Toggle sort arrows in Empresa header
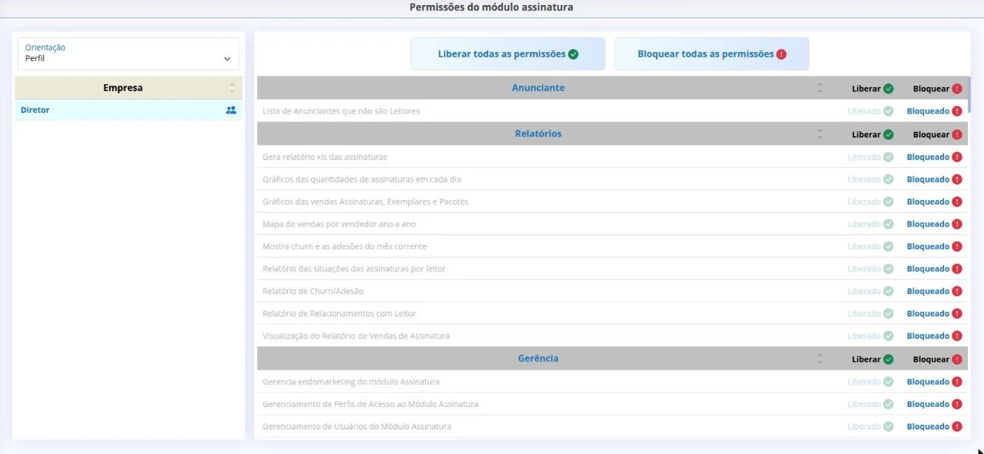This screenshot has width=984, height=454. click(232, 88)
